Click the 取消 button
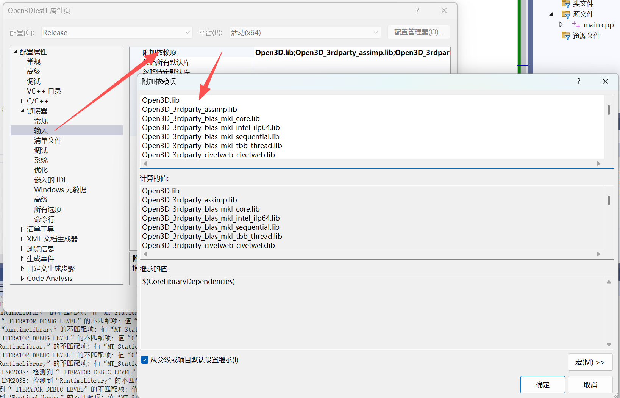Viewport: 620px width, 398px height. pyautogui.click(x=590, y=385)
